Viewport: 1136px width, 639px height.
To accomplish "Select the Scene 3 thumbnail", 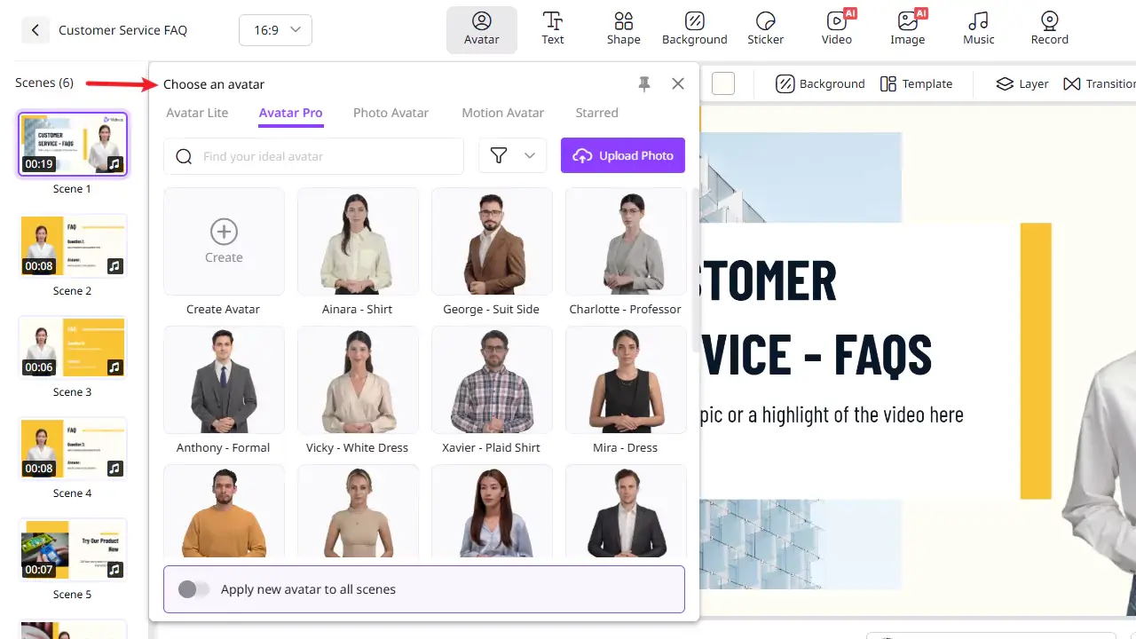I will point(73,347).
